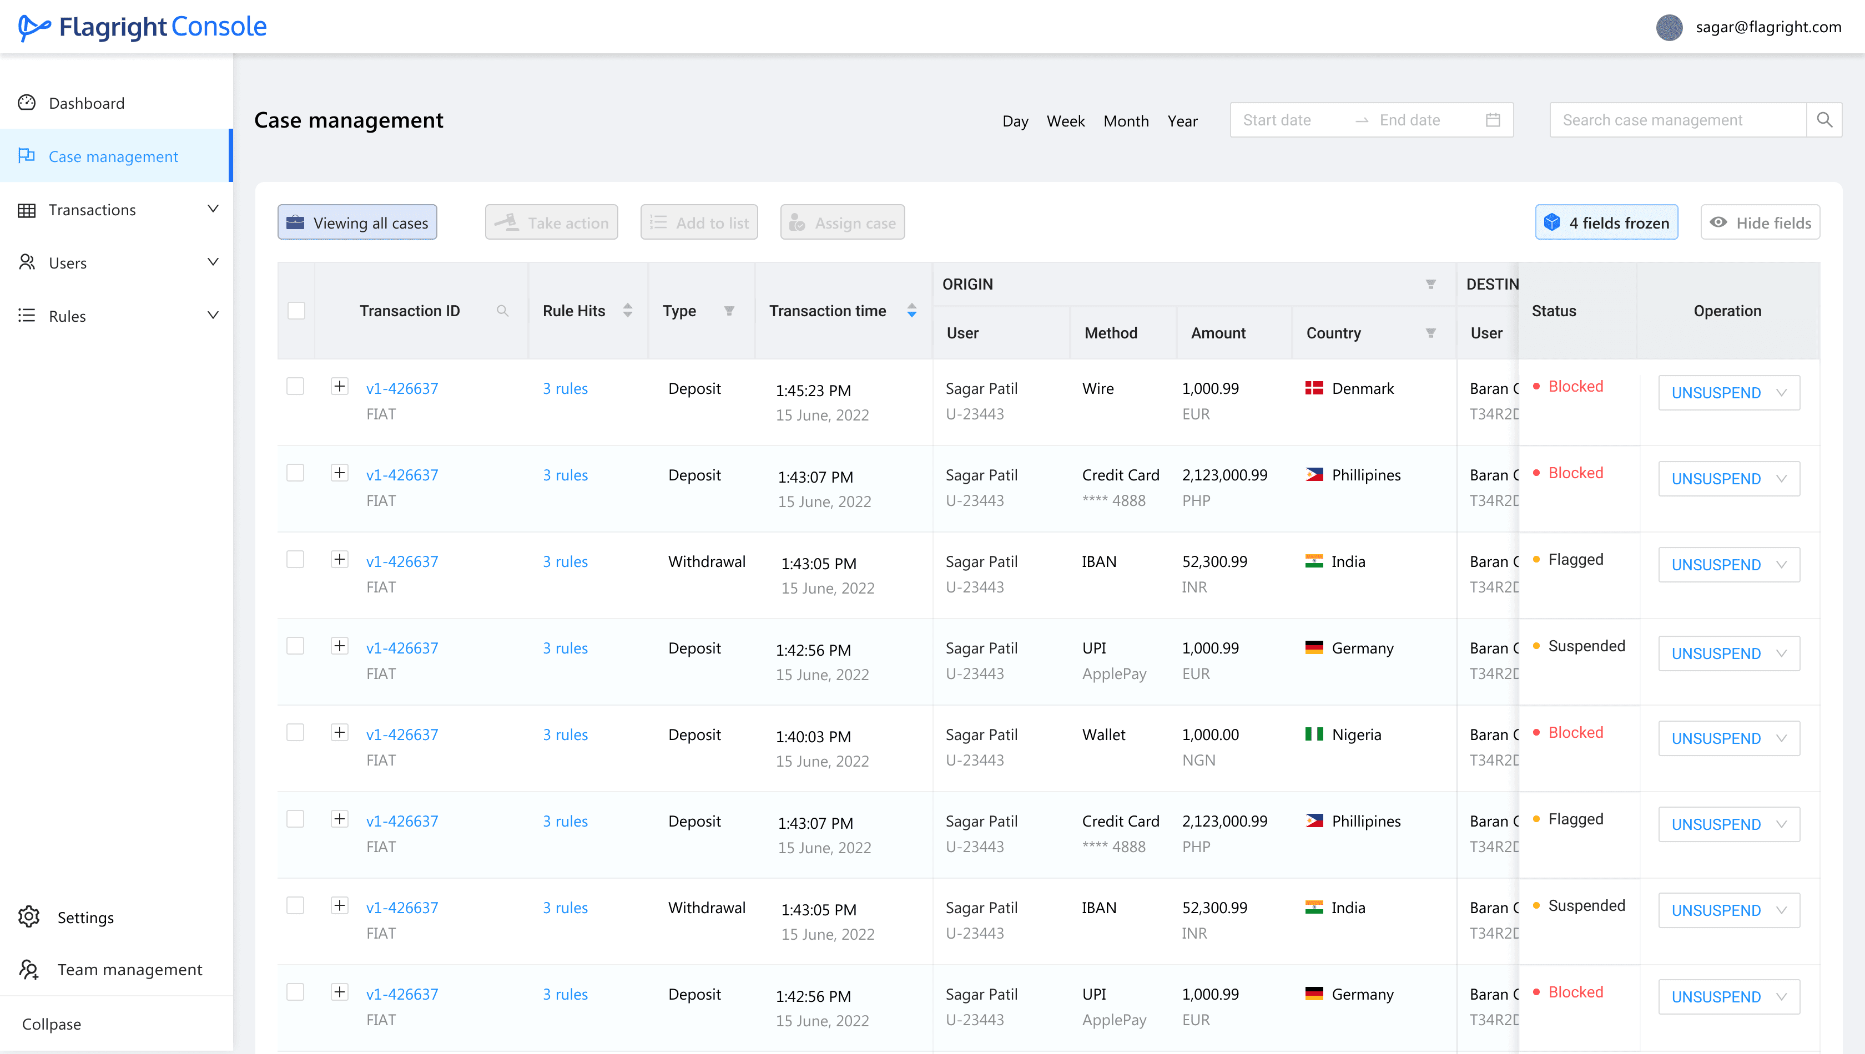The image size is (1865, 1054).
Task: Open the UNSUSPEND dropdown in first row
Action: [1782, 393]
